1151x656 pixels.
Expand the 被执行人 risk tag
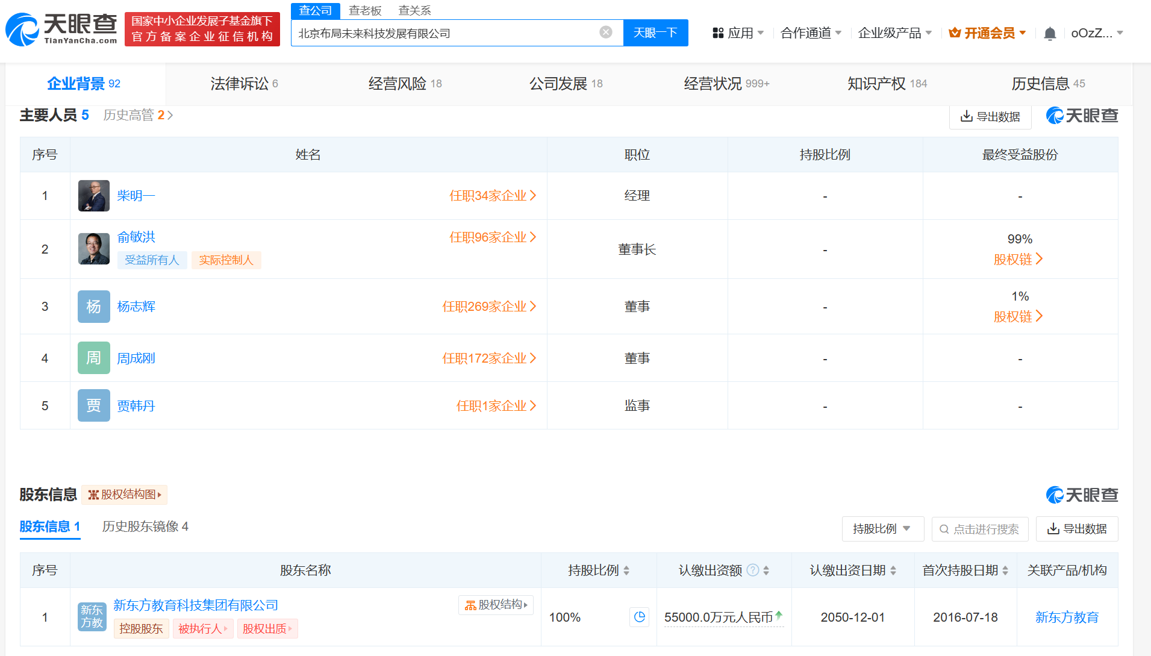pyautogui.click(x=203, y=629)
